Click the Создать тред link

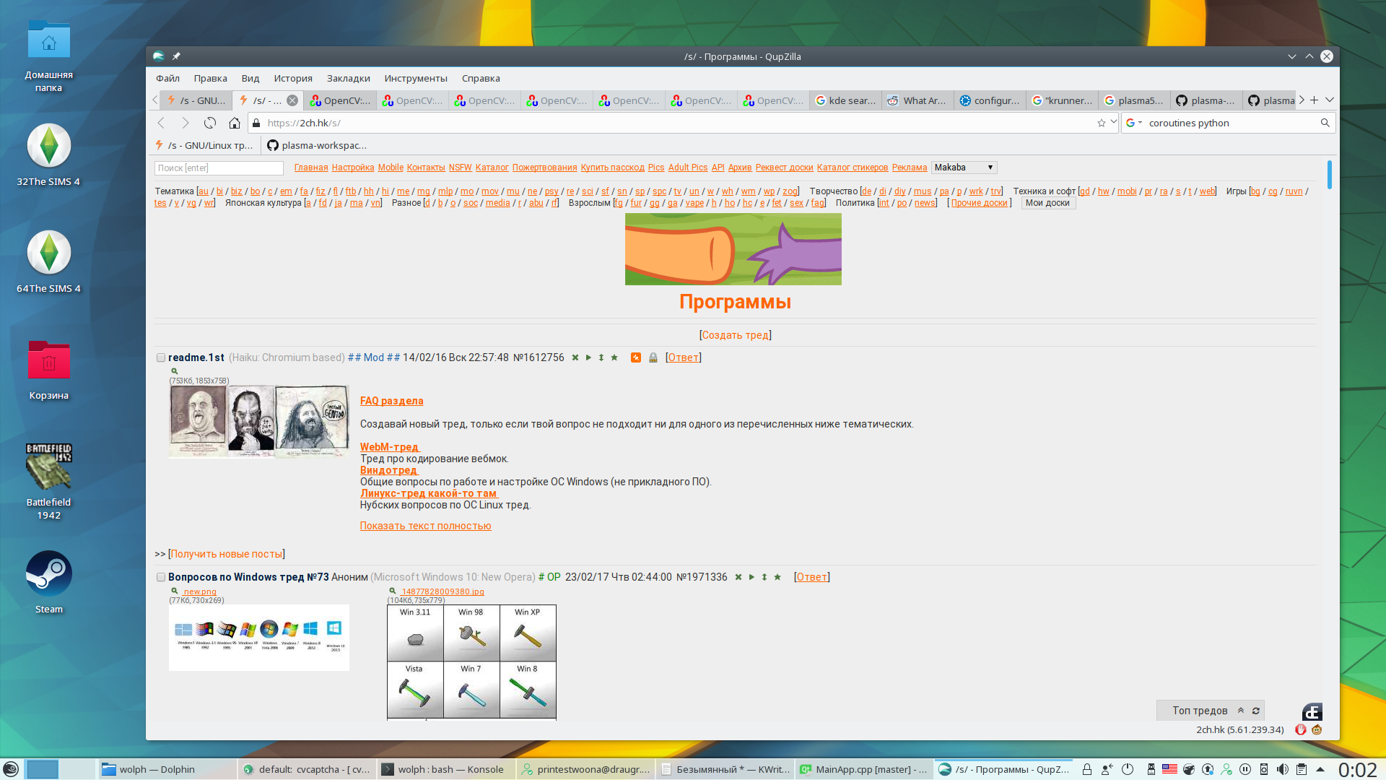point(736,335)
